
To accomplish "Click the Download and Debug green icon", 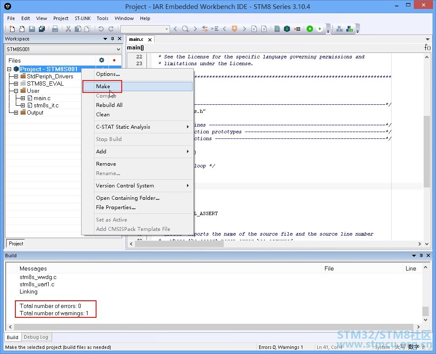I will coord(310,29).
